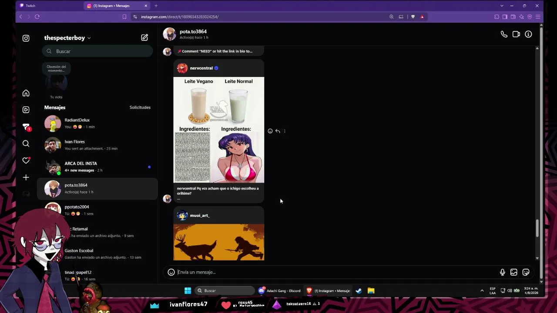The width and height of the screenshot is (557, 313).
Task: Open conversation information icon
Action: click(528, 34)
